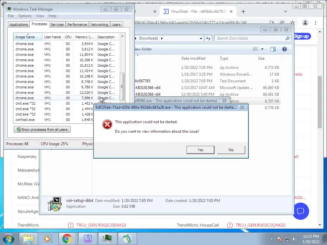Viewport: 327px width, 245px height.
Task: Open Chrome three-dot menu
Action: [x=316, y=23]
